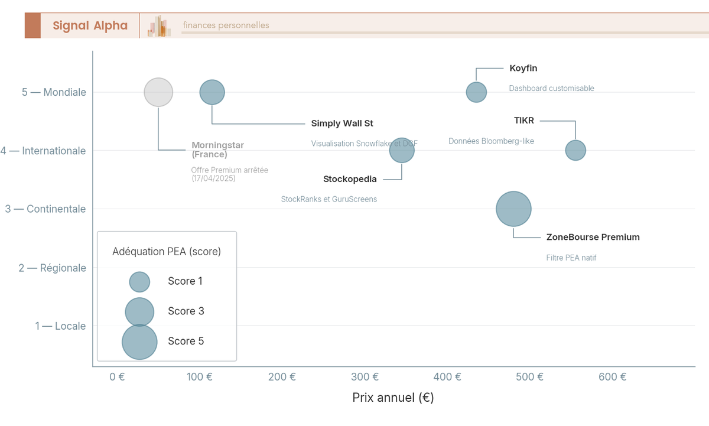The image size is (709, 426).
Task: Click the Stockopedia label
Action: (350, 179)
